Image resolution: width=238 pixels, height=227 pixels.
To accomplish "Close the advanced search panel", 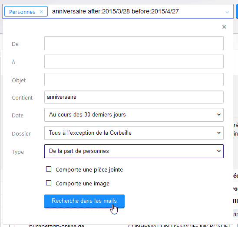I will click(224, 27).
